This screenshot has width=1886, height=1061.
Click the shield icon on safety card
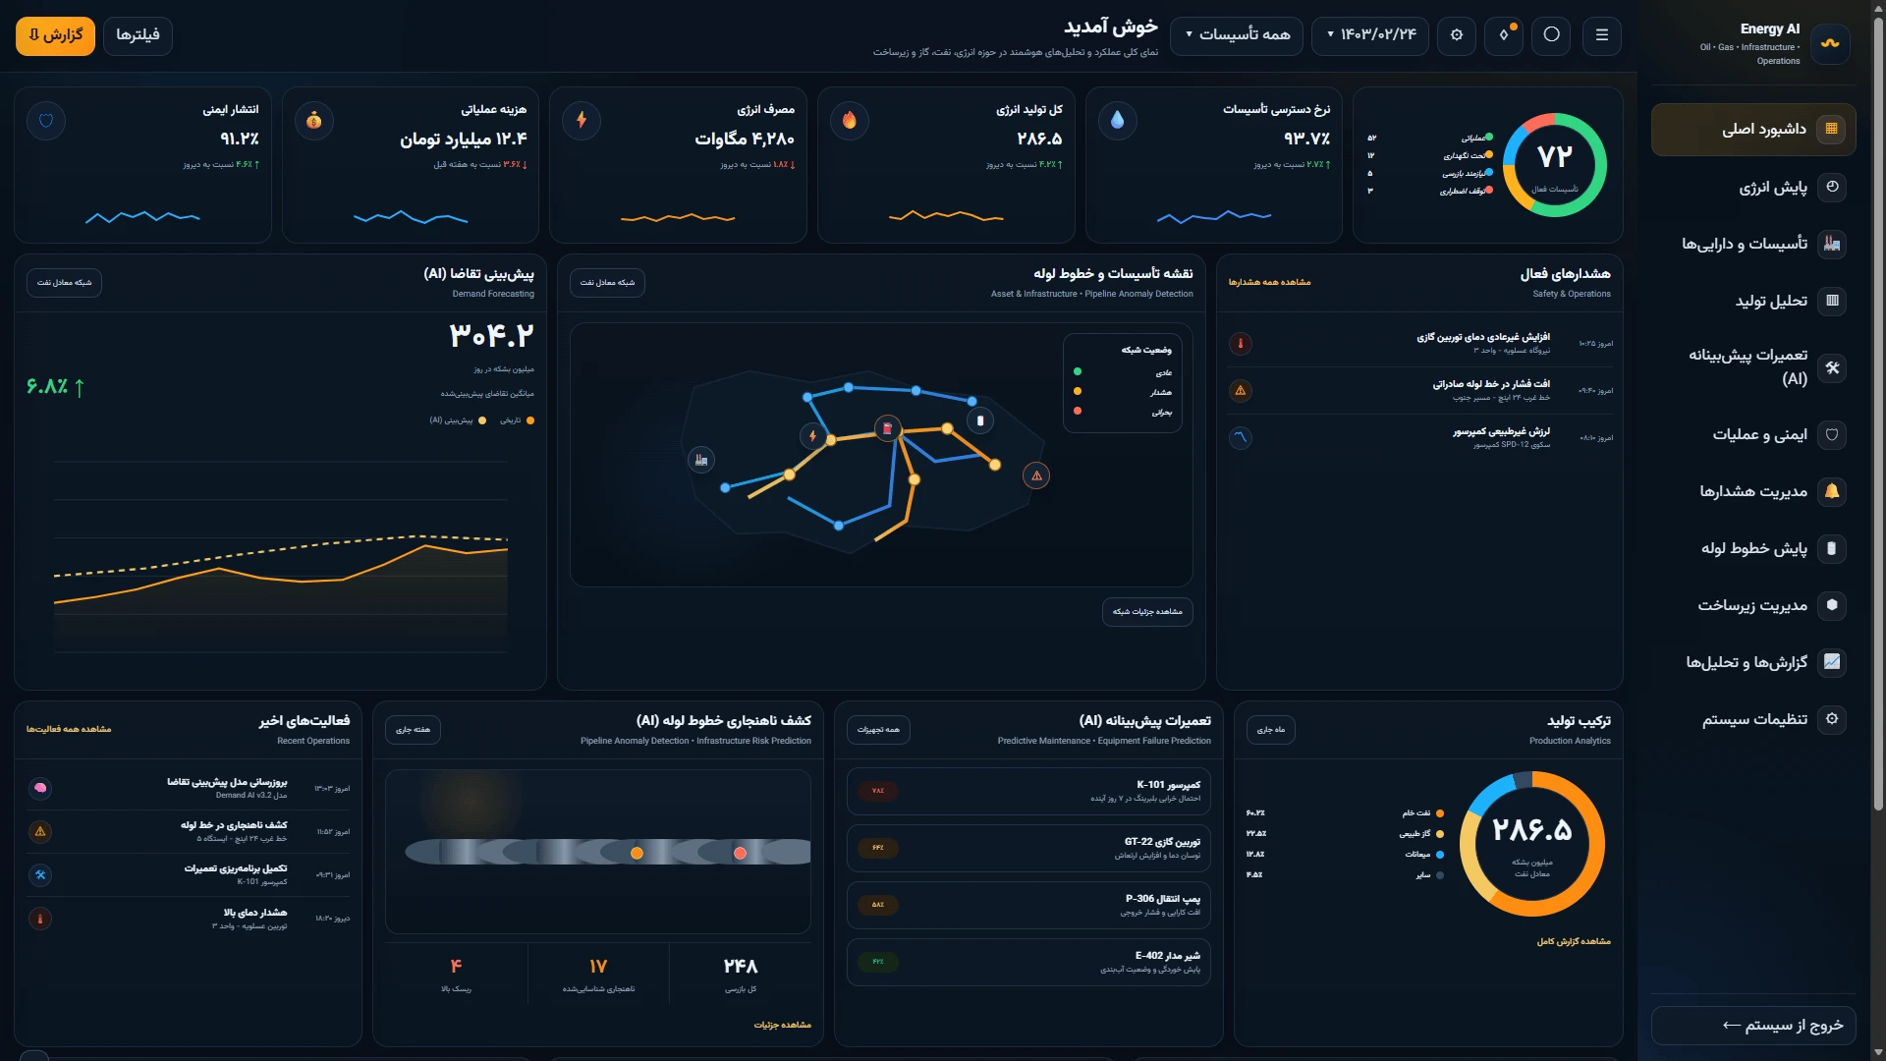[x=46, y=121]
